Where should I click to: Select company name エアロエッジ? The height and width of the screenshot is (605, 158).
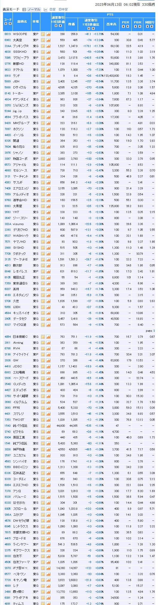coord(20,188)
